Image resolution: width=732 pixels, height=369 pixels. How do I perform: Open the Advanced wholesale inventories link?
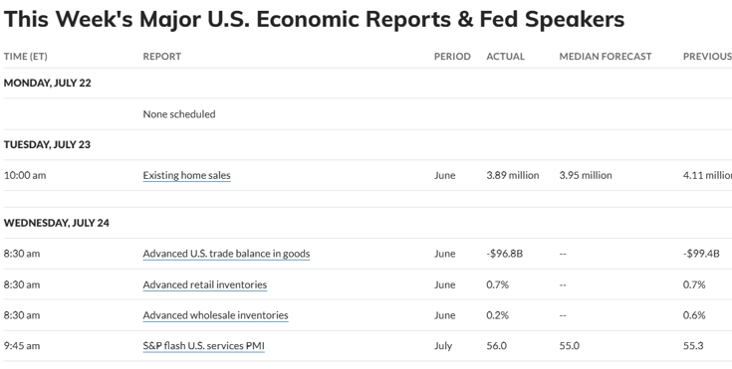(216, 315)
